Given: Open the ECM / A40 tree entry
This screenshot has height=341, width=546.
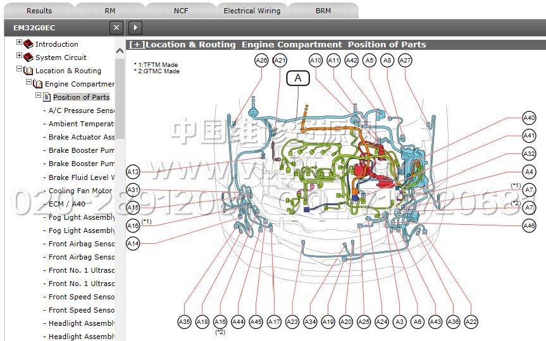Looking at the screenshot, I should (66, 204).
